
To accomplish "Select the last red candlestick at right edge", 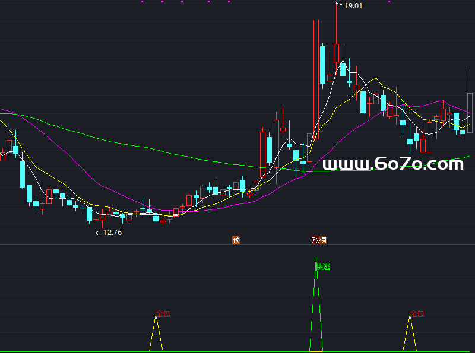I will [470, 112].
